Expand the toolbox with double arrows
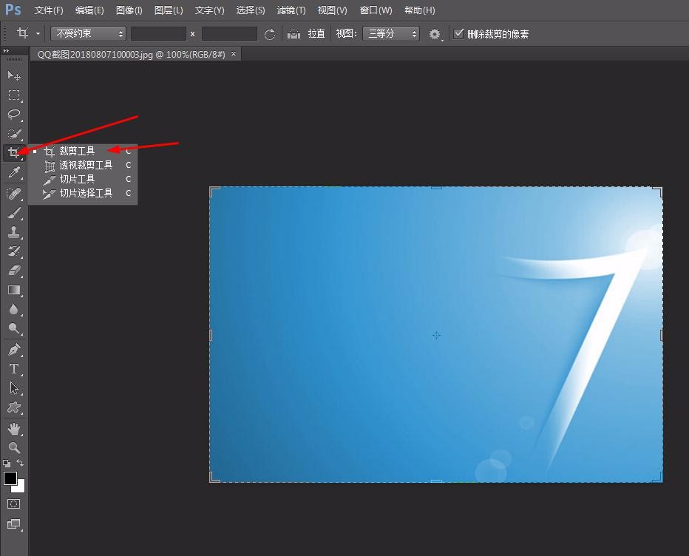The height and width of the screenshot is (556, 689). 6,51
